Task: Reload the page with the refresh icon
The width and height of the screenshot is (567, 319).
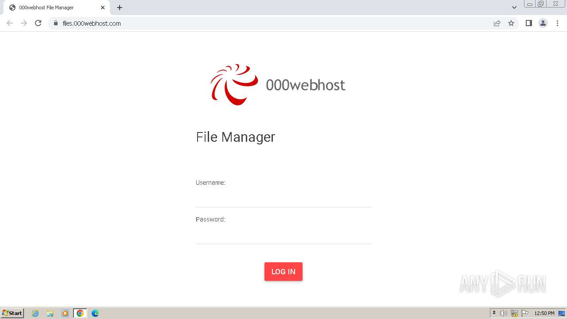Action: pos(38,23)
